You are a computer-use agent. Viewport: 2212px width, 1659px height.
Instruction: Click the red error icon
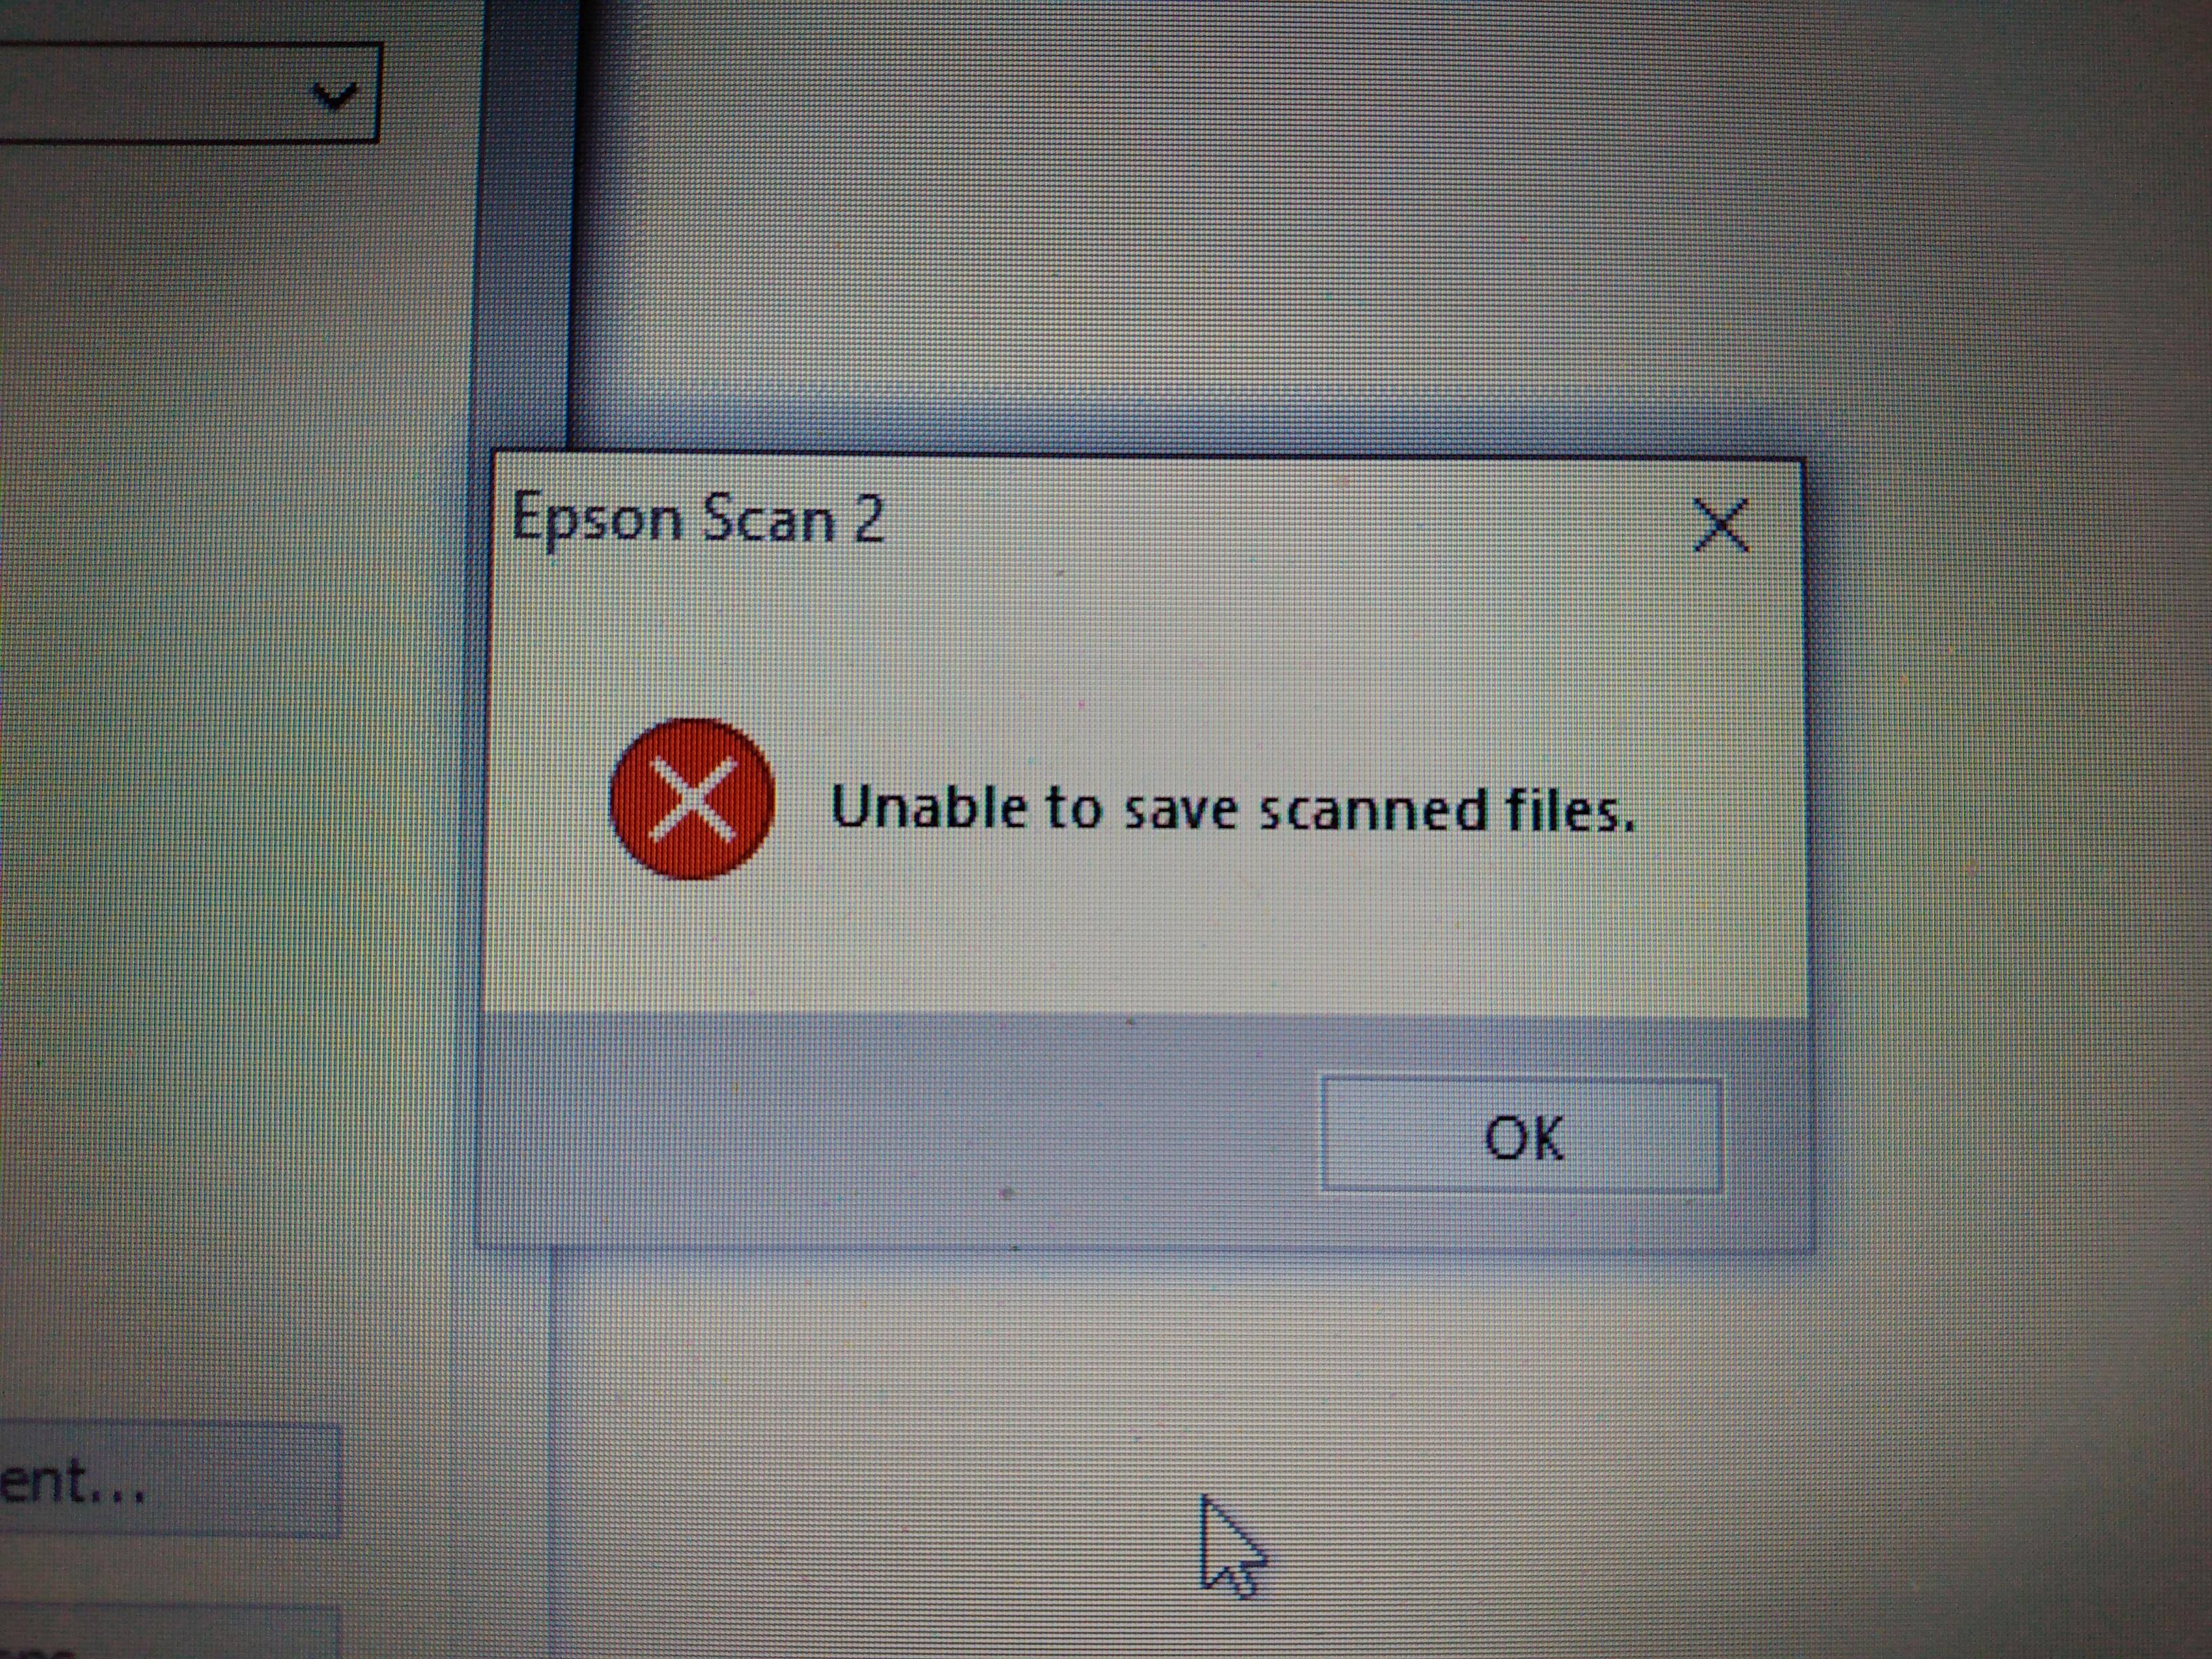(x=693, y=799)
